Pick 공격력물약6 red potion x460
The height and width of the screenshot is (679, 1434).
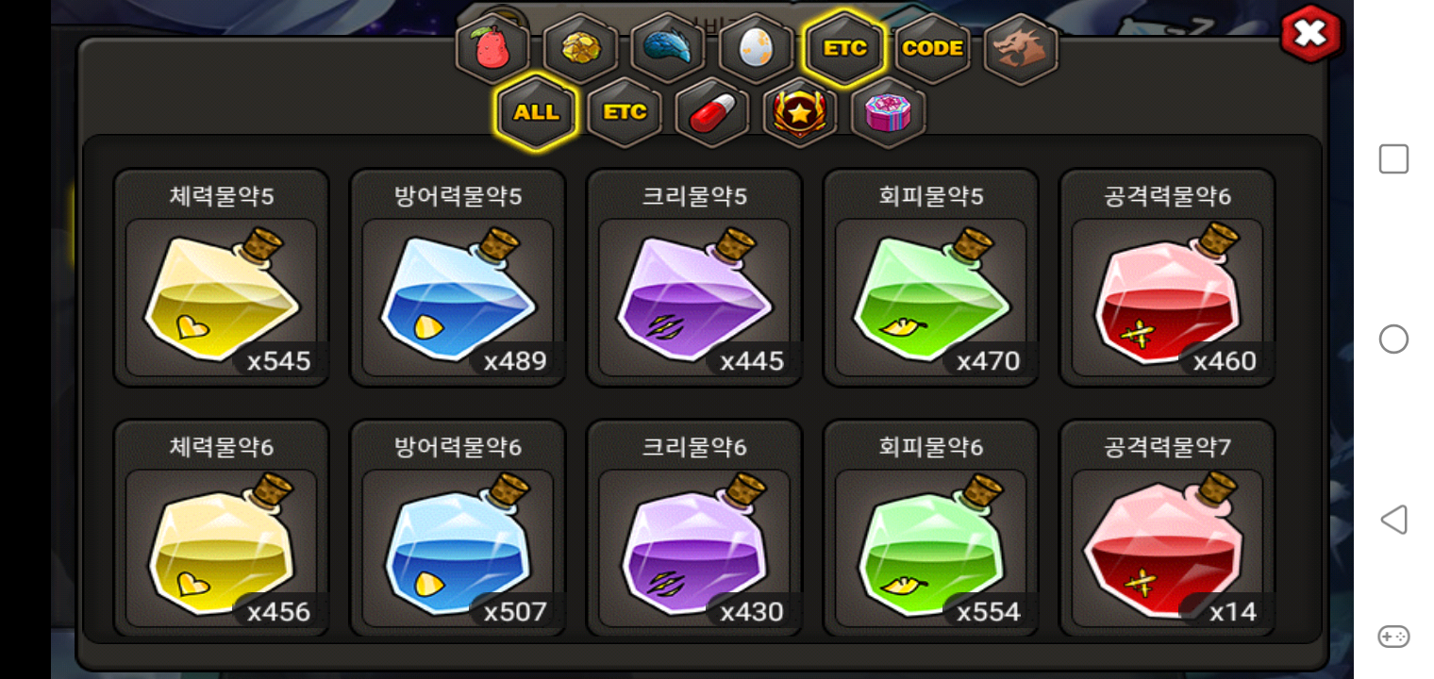click(x=1167, y=277)
